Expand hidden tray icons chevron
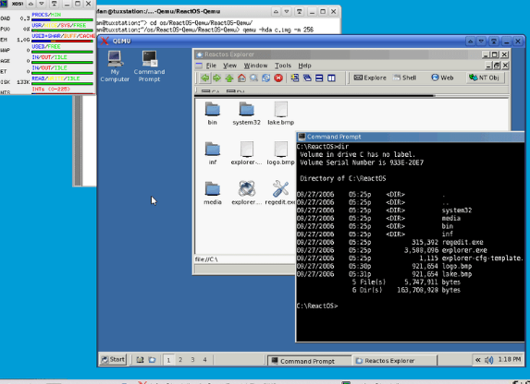The image size is (530, 384). 477,360
